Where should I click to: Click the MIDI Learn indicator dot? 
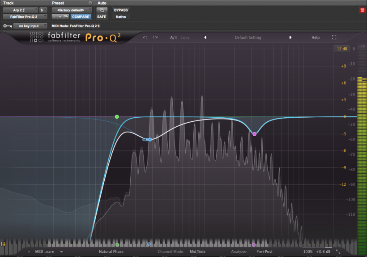[x=29, y=252]
